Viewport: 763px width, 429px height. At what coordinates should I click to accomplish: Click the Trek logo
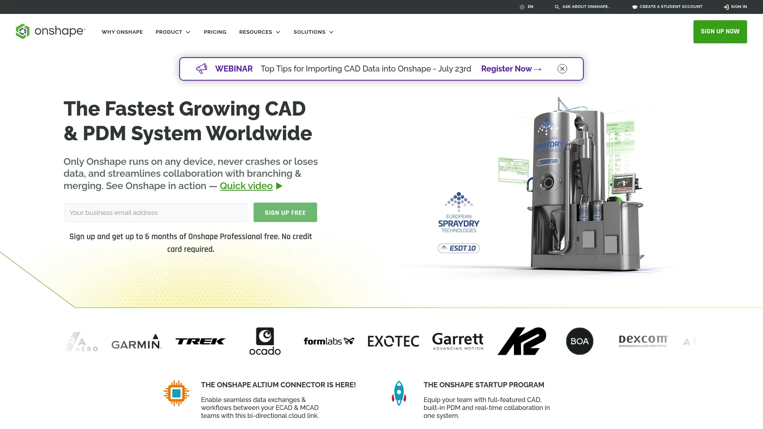point(200,341)
